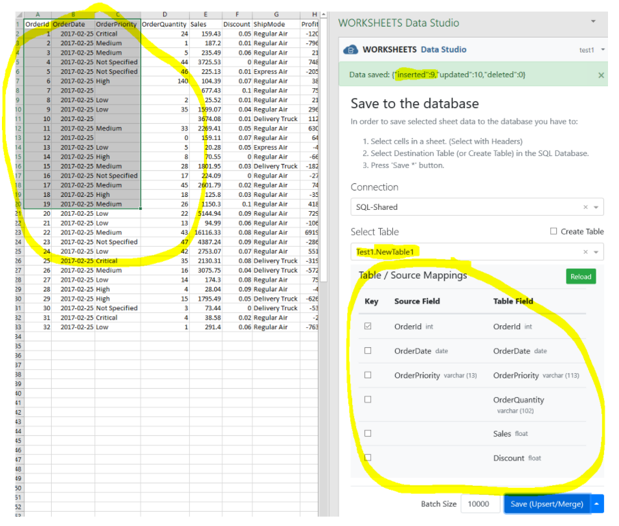Image resolution: width=619 pixels, height=526 pixels.
Task: Click the Worksheets cloud logo icon
Action: point(350,50)
